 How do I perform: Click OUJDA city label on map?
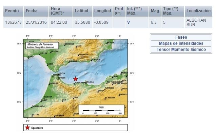pyautogui.click(x=101, y=91)
